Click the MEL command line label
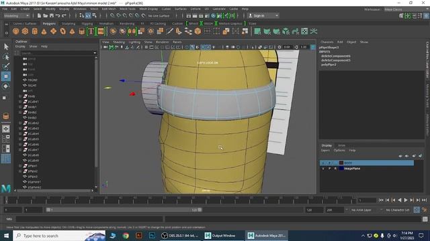The width and height of the screenshot is (430, 241). tap(9, 219)
